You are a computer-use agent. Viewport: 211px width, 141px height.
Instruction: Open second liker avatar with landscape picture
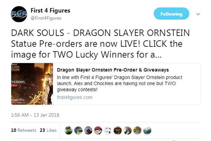78,130
